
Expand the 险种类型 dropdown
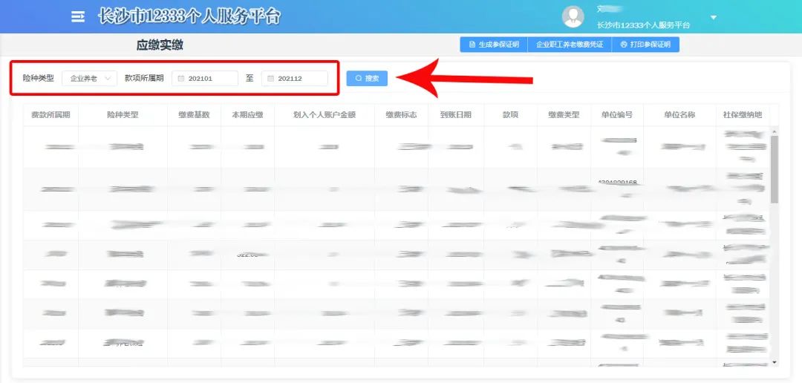(x=89, y=78)
